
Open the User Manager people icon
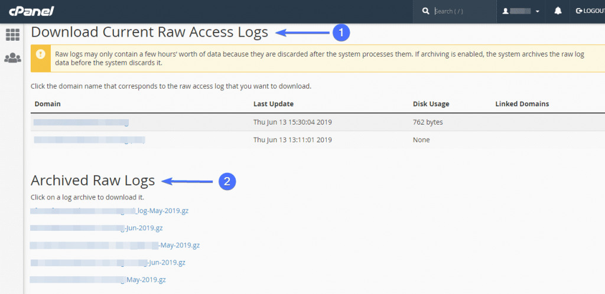(x=12, y=58)
